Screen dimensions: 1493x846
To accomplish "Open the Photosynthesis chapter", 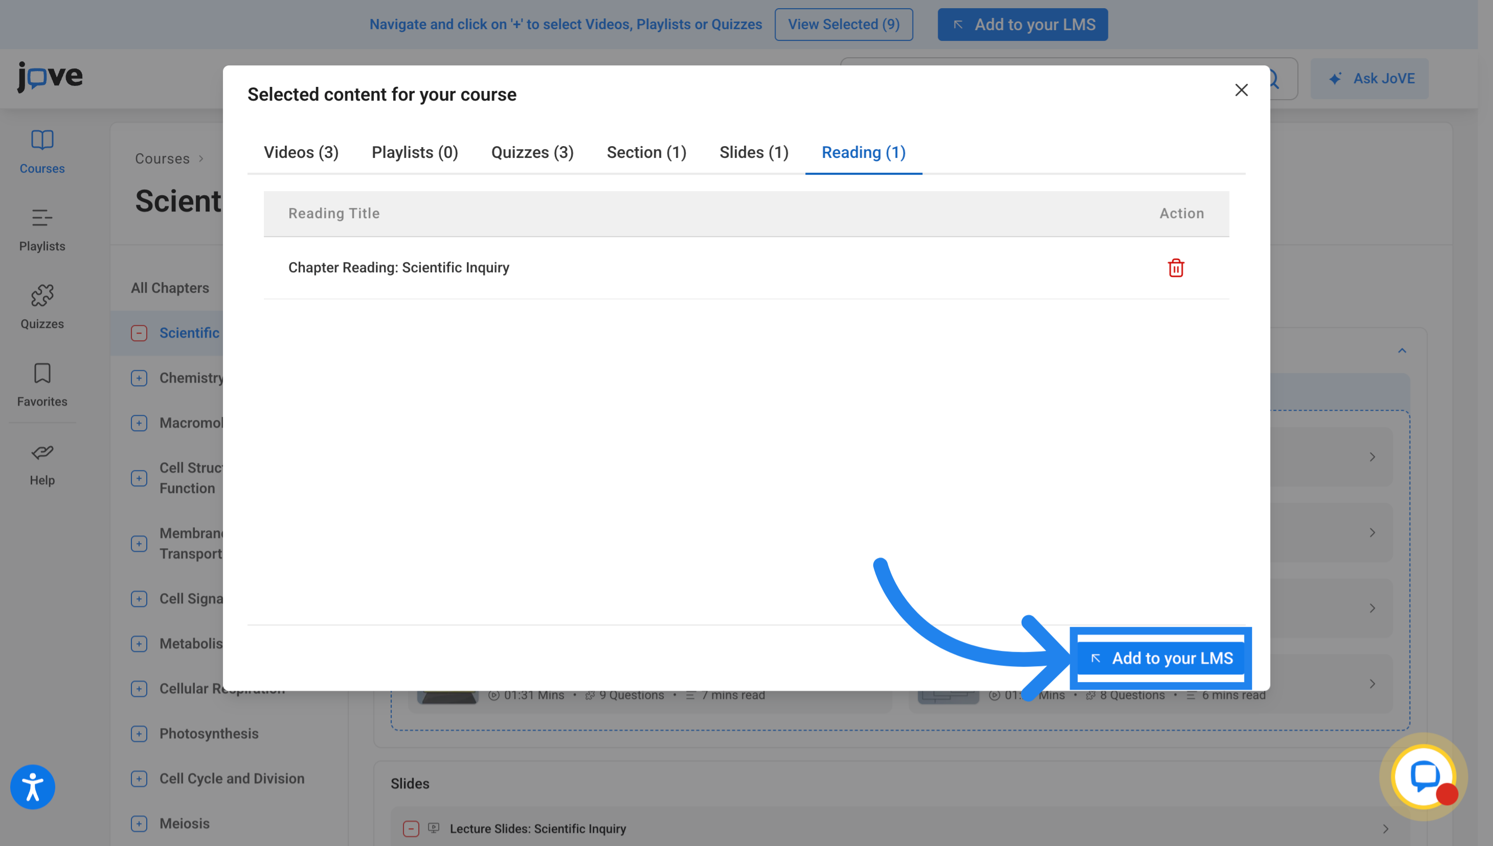I will coord(209,734).
